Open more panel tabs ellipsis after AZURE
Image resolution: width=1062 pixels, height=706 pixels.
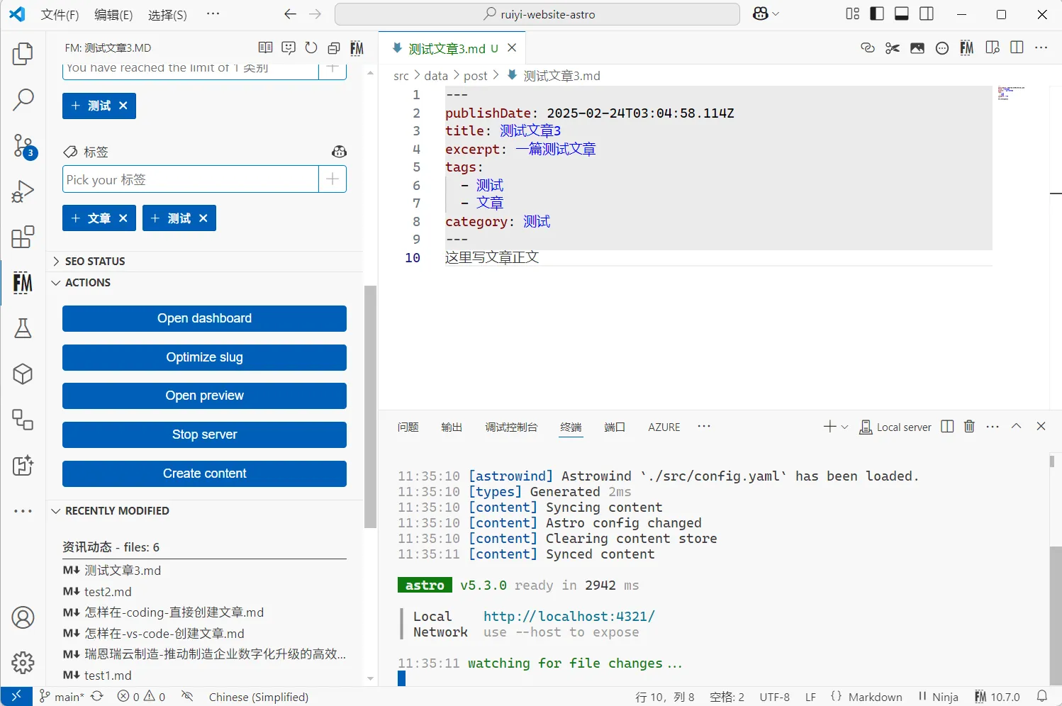tap(704, 426)
